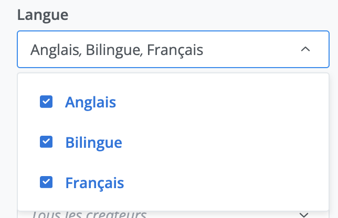Click the blue checkmark icon beside Bilingue
338x218 pixels.
(46, 142)
